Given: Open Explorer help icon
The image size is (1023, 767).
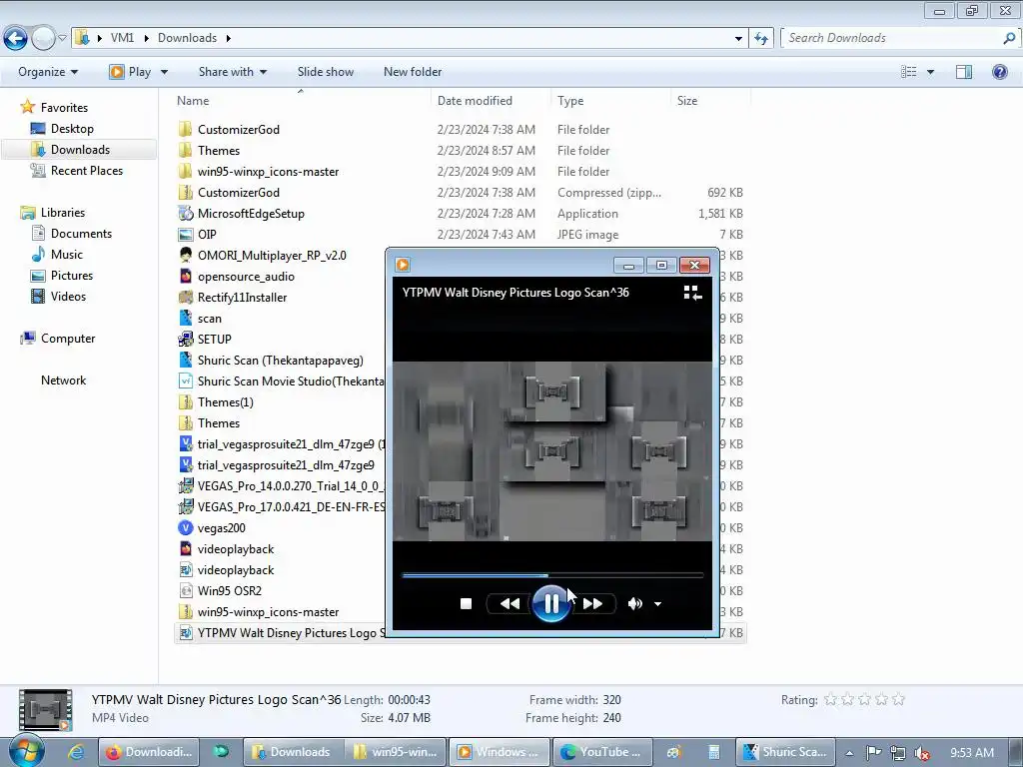Looking at the screenshot, I should [999, 72].
